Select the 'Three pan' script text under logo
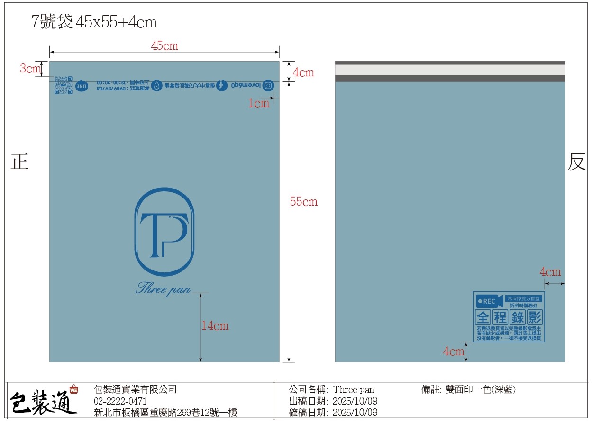Screen dimensions: 592x423 (163, 288)
